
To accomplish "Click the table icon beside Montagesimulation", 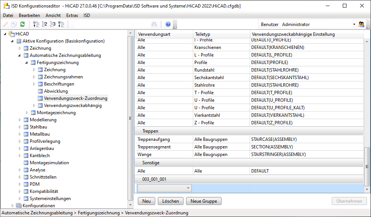I will point(26,163).
